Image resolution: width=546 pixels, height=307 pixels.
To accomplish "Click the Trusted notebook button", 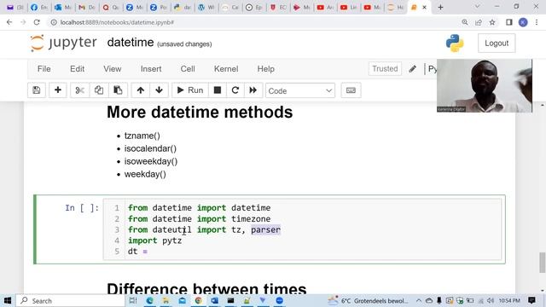I will coord(385,69).
